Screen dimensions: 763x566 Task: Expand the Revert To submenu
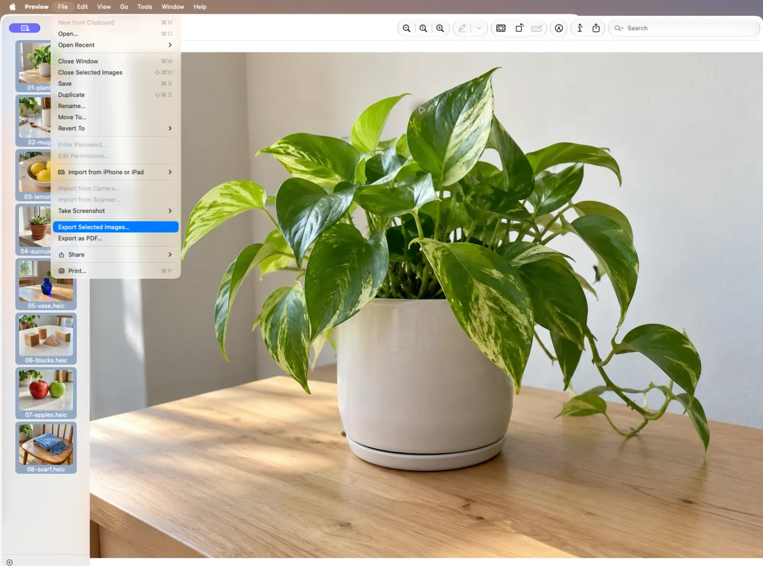(x=115, y=128)
